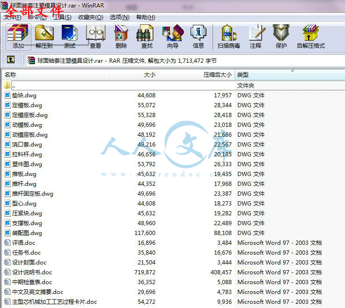345x308 pixels.
Task: Click the WinRAR title bar icon
Action: click(x=4, y=5)
